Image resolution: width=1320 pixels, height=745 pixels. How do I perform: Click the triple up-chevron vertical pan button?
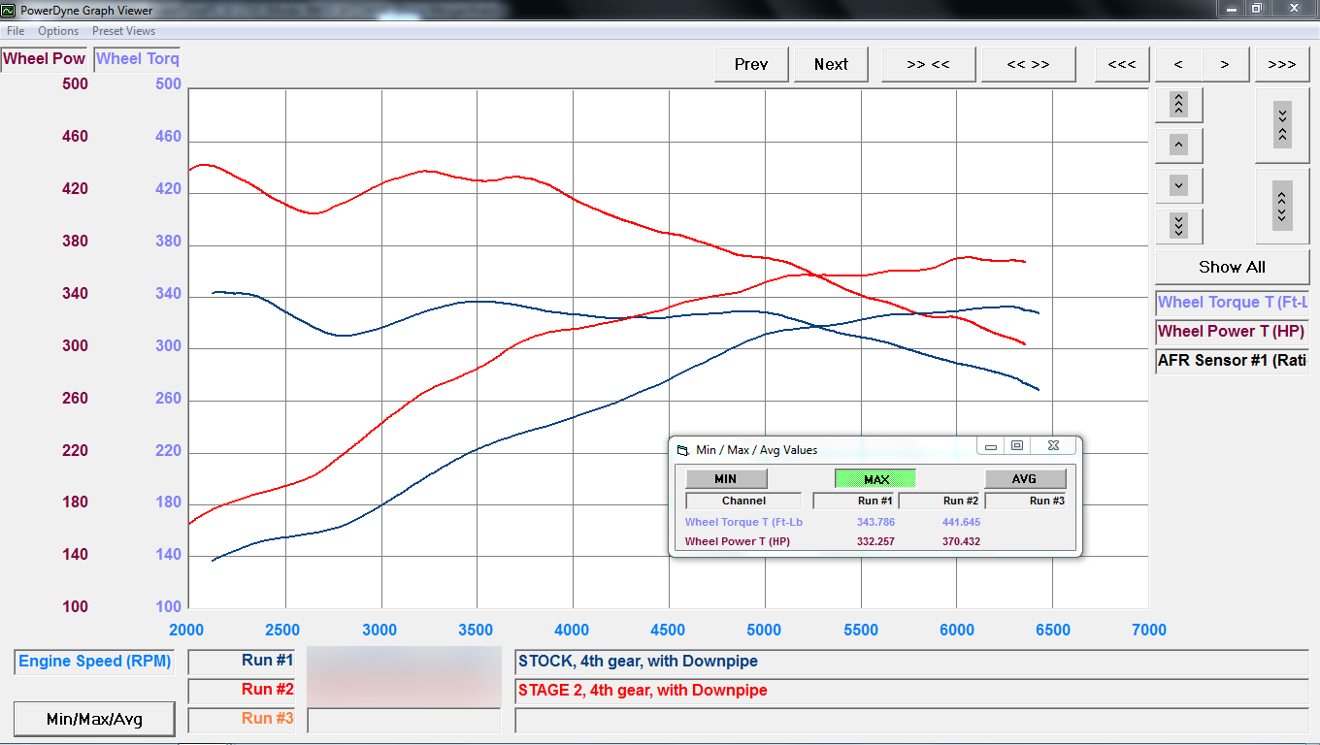coord(1178,104)
